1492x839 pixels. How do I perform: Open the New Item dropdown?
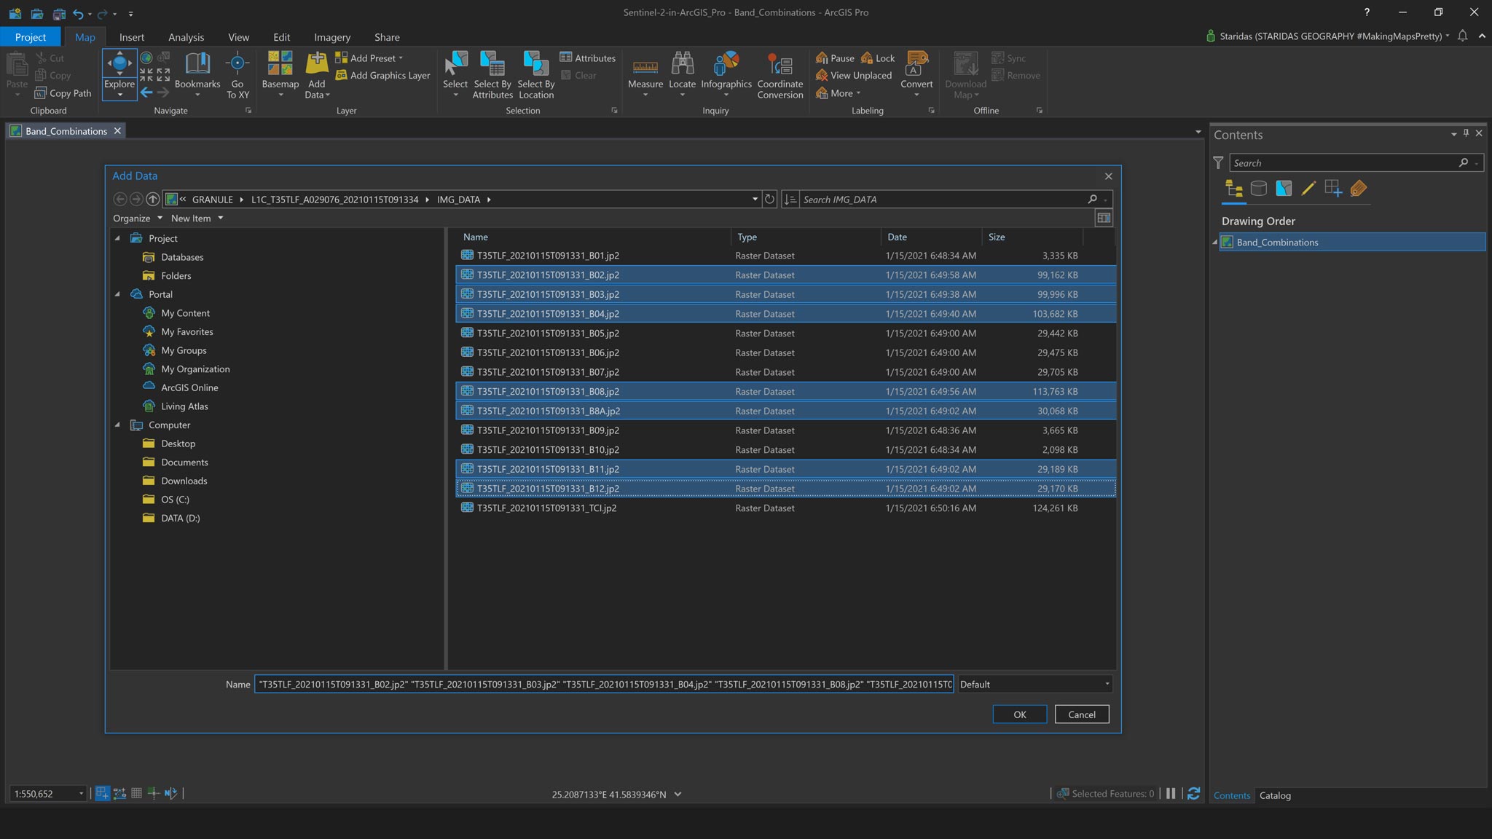(197, 218)
